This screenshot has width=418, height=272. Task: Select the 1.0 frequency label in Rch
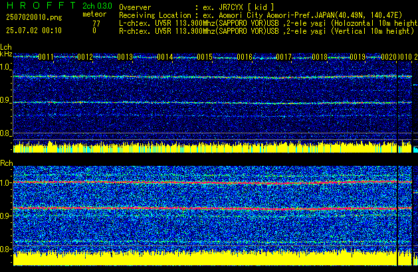click(5, 183)
